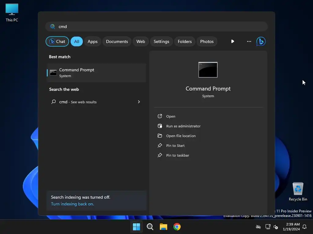Click Search indexing was turned off message
Viewport: 313px width, 234px height.
(80, 197)
